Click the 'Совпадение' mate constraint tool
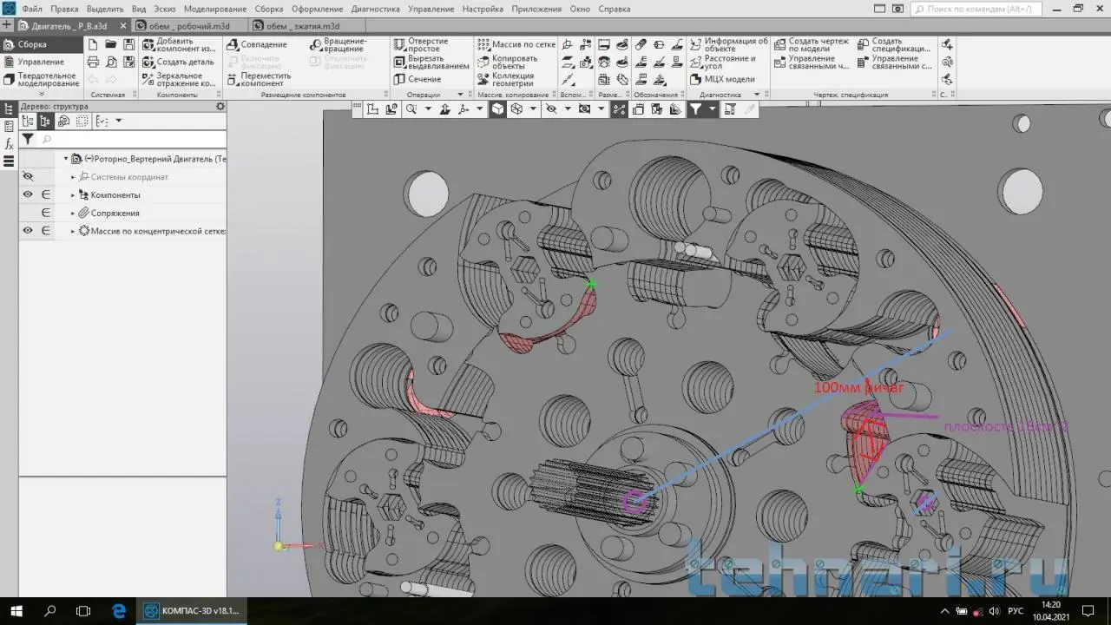This screenshot has width=1111, height=625. point(257,44)
